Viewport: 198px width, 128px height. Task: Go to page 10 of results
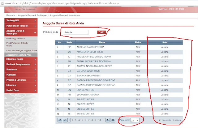coord(100,120)
